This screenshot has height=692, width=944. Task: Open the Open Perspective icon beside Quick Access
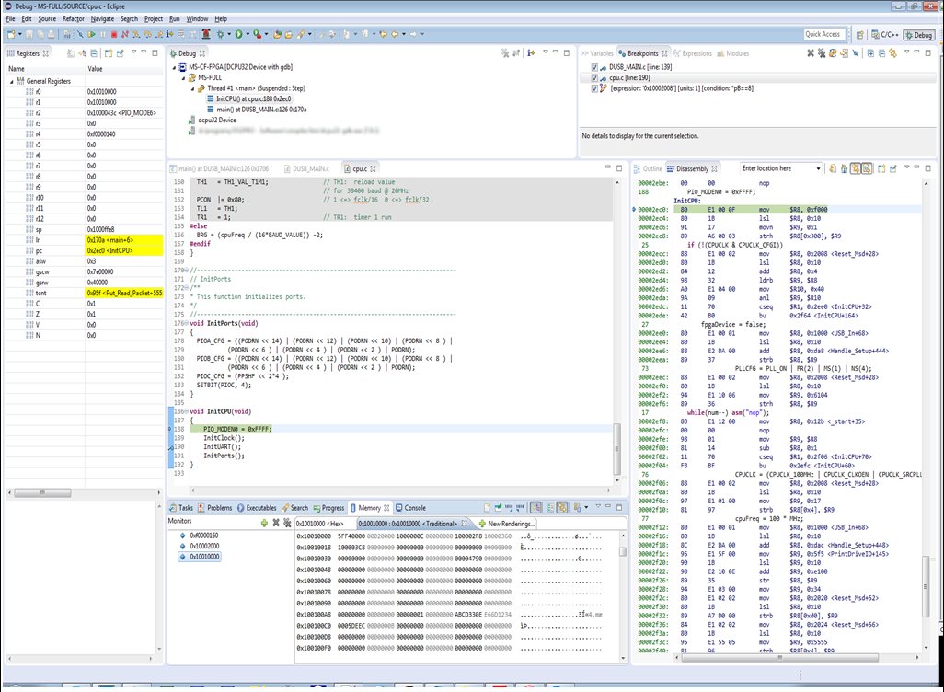pyautogui.click(x=859, y=35)
